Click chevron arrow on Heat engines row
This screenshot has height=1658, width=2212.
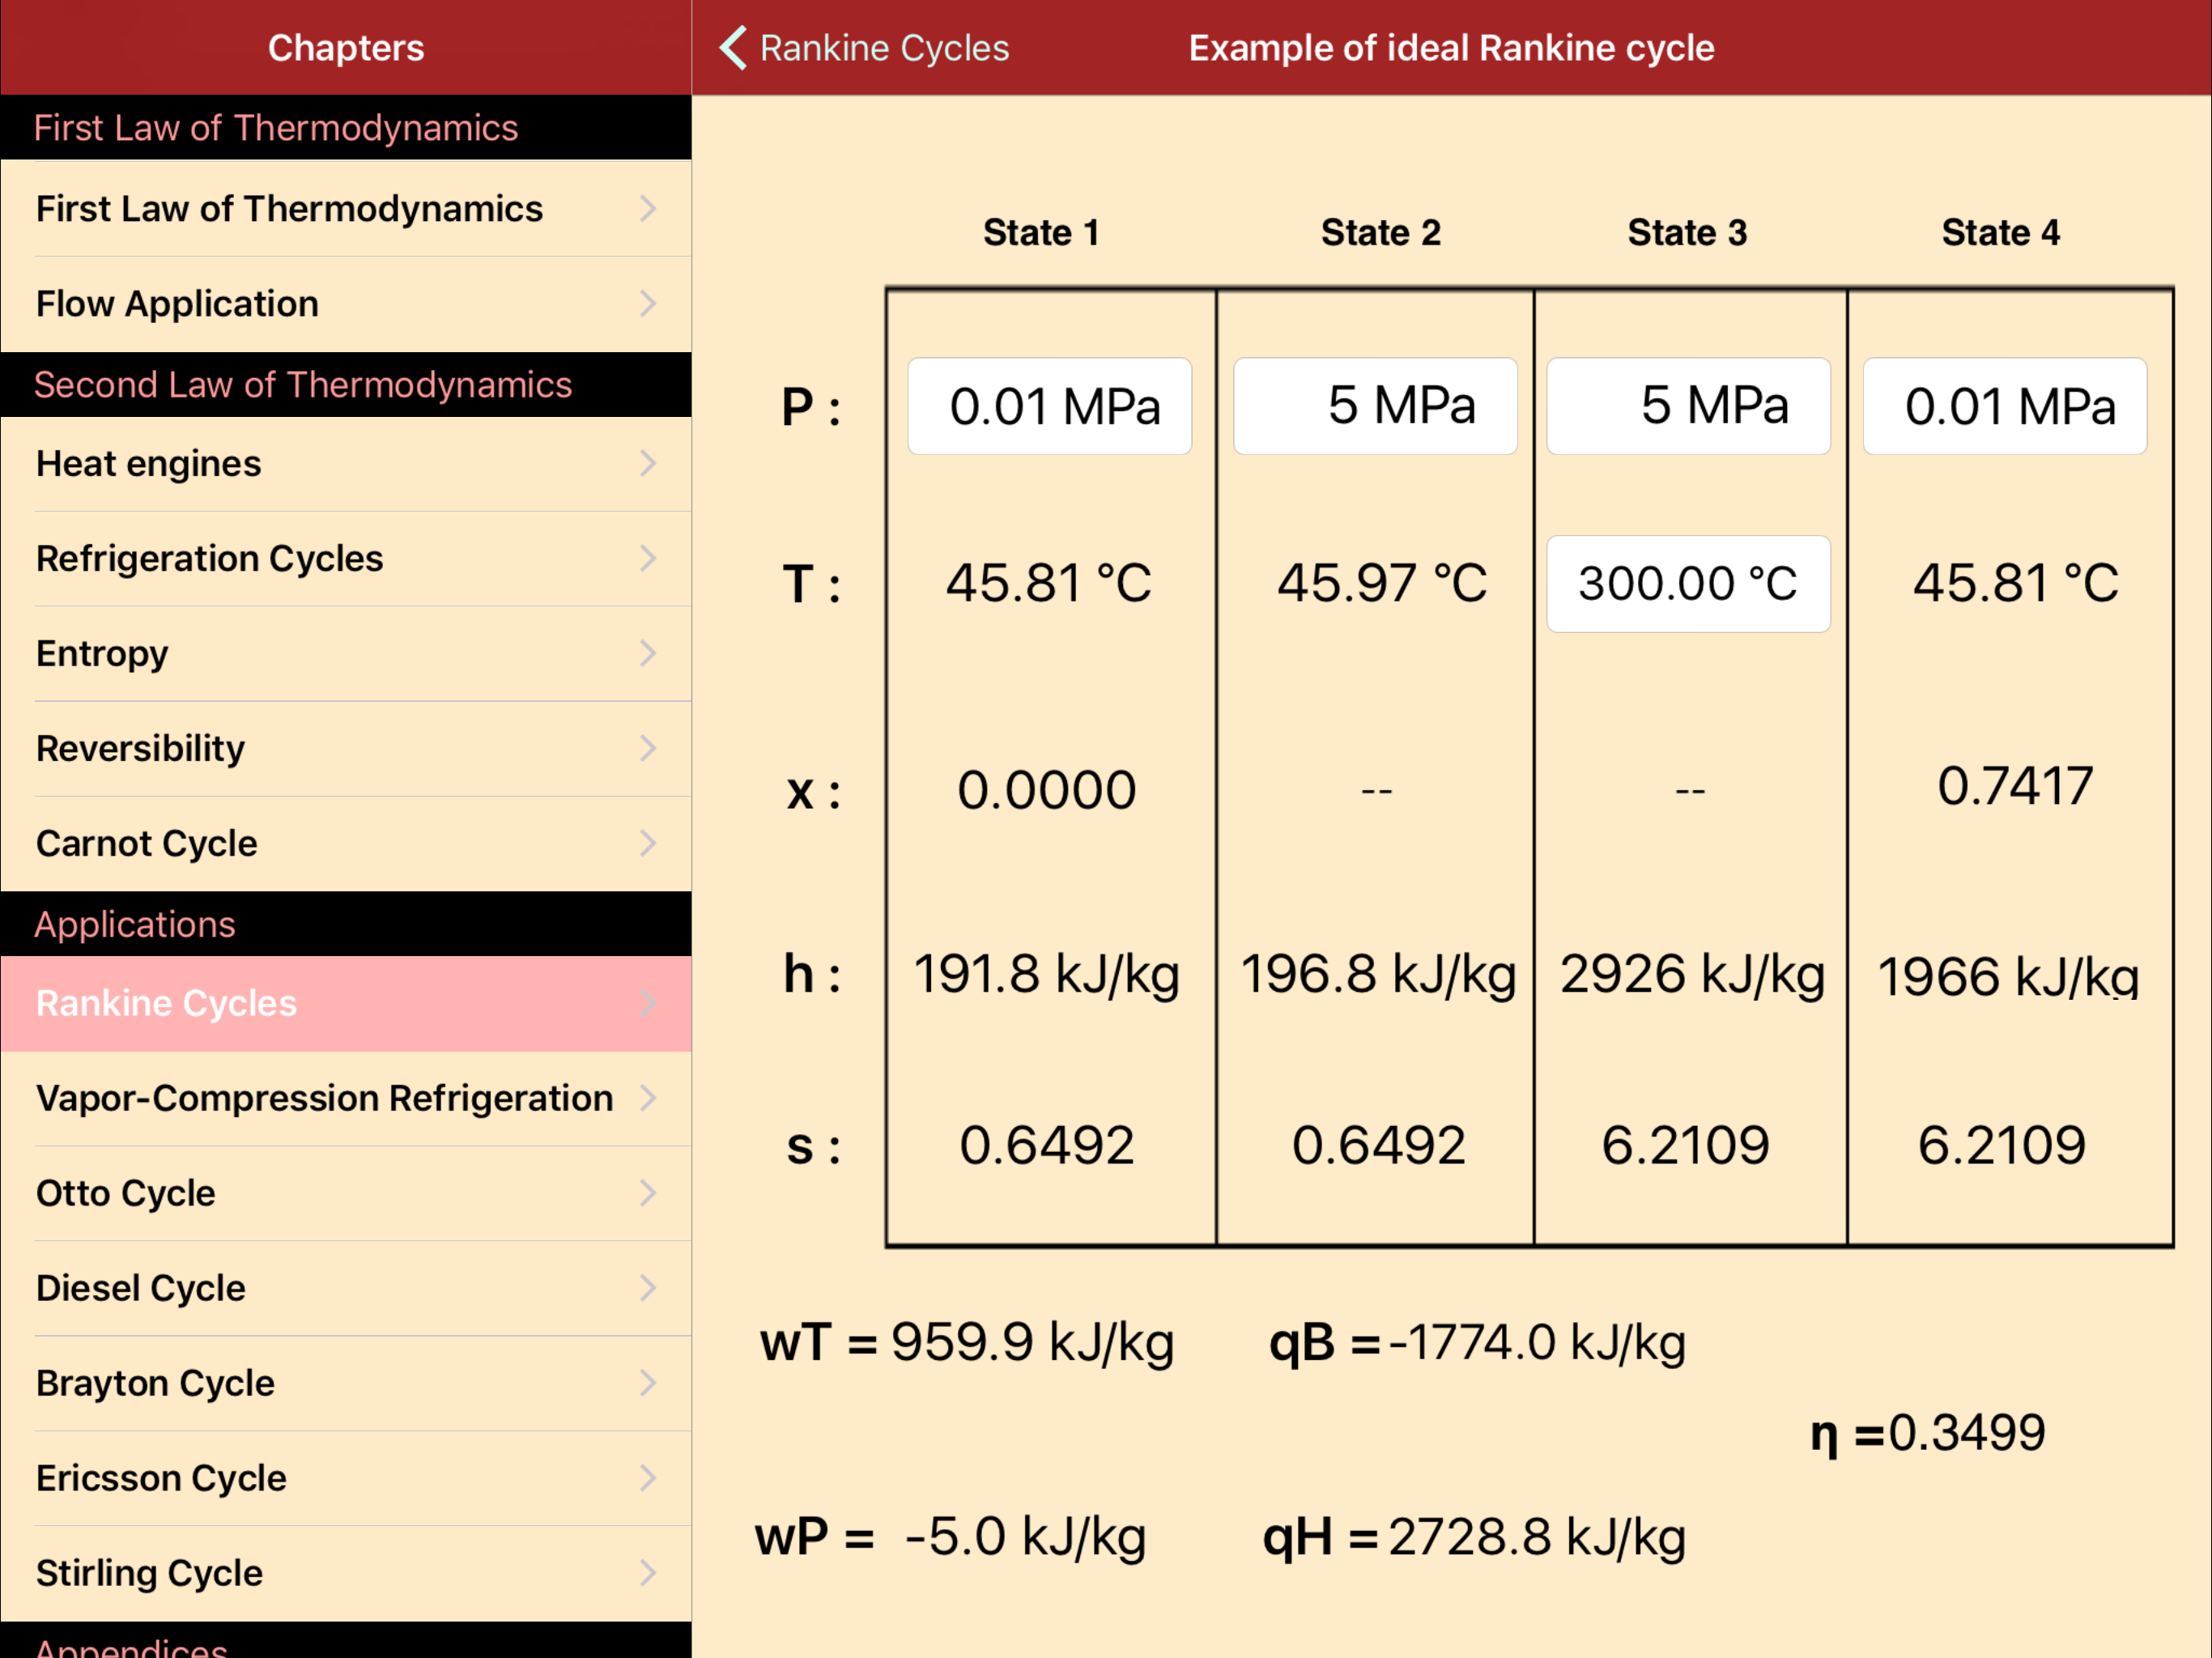(x=648, y=463)
